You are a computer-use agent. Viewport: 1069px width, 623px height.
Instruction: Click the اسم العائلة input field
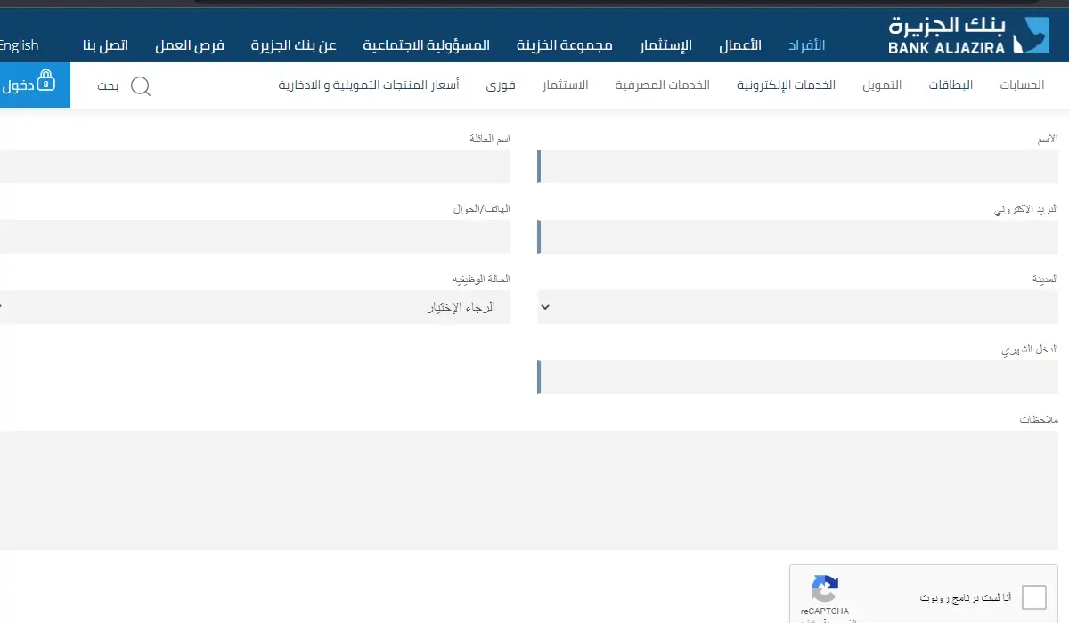tap(254, 166)
